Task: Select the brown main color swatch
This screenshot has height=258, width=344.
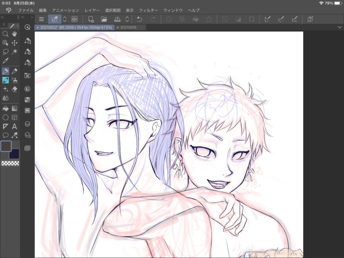Action: tap(6, 146)
